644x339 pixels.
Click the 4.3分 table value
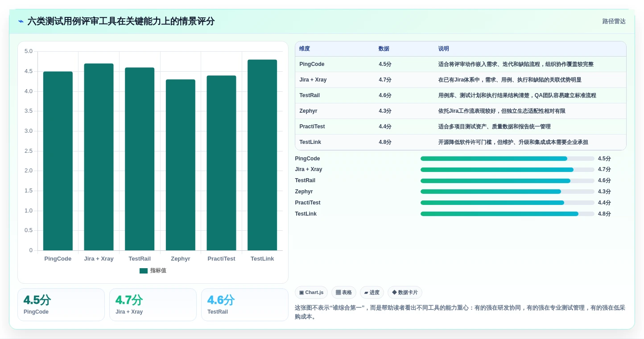(385, 111)
